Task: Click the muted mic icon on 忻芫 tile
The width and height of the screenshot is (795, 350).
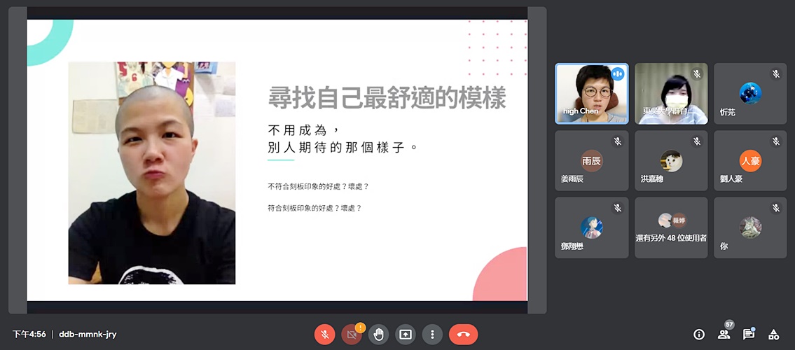Action: tap(775, 73)
